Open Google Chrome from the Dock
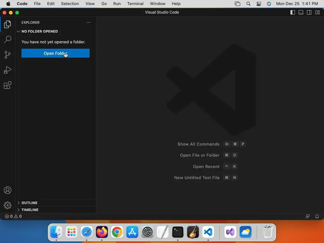 click(x=117, y=232)
